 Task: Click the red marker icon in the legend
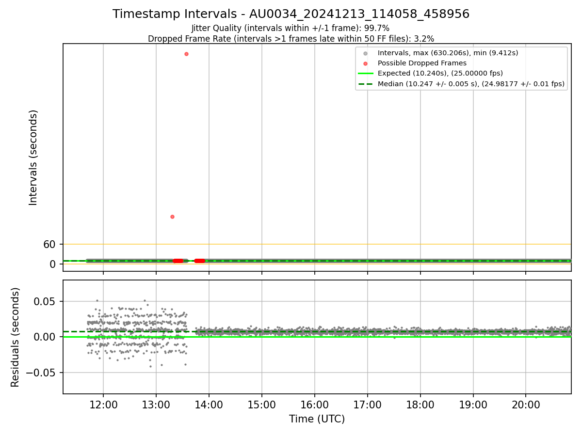366,63
